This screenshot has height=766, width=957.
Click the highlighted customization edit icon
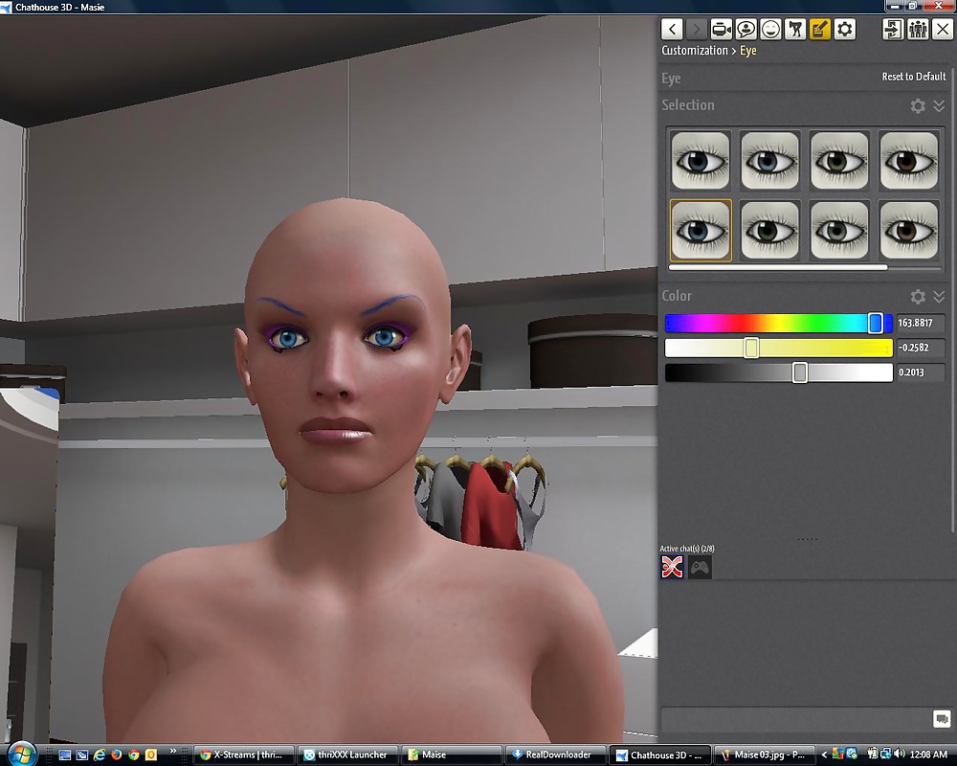(820, 30)
